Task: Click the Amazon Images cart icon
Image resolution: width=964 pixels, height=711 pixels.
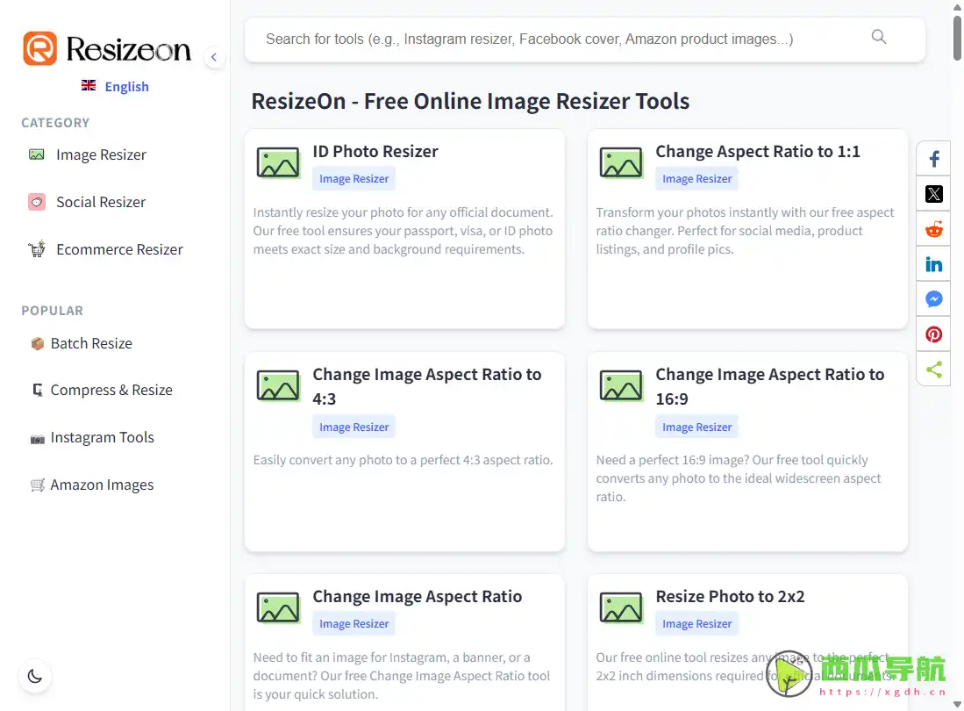Action: point(38,485)
